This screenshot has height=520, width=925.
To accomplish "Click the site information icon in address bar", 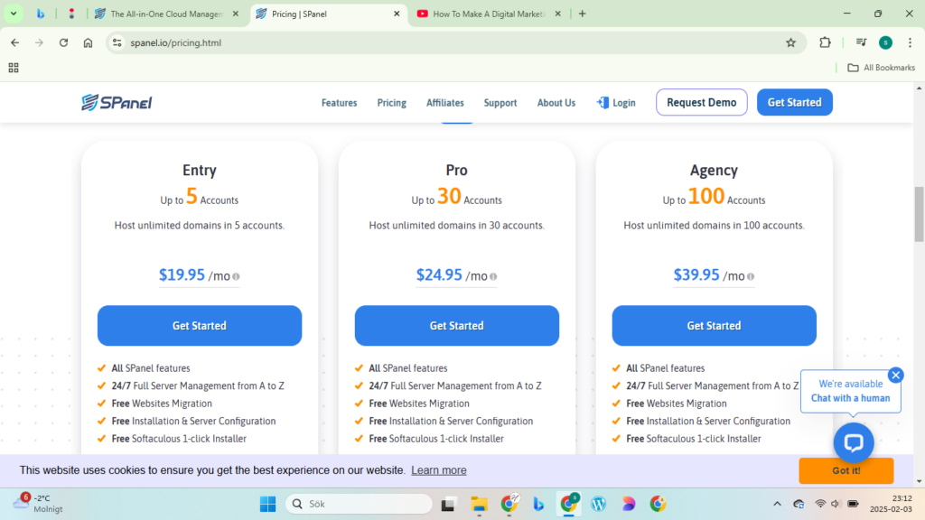I will click(x=117, y=42).
